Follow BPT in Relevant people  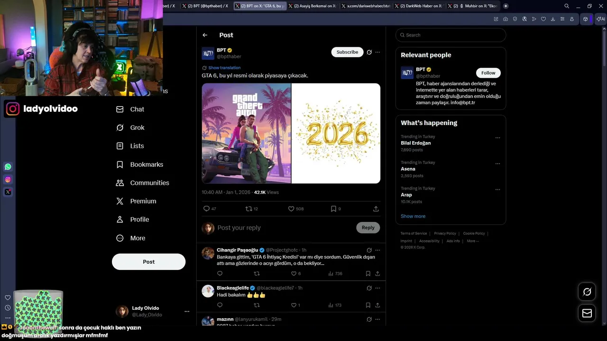(x=488, y=73)
